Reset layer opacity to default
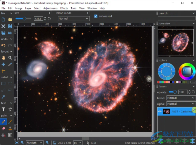196x145 pixels. (193, 92)
